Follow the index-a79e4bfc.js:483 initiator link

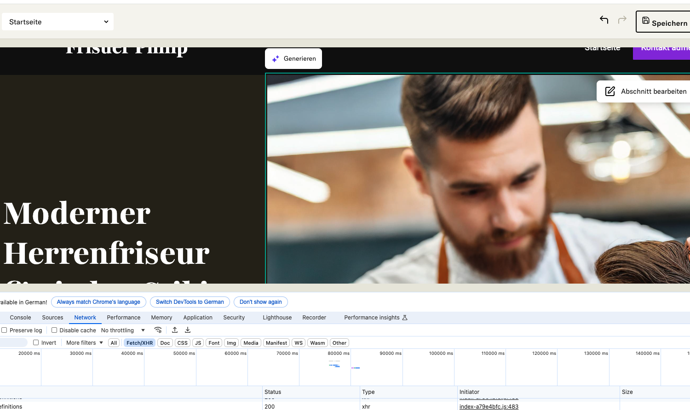coord(489,406)
